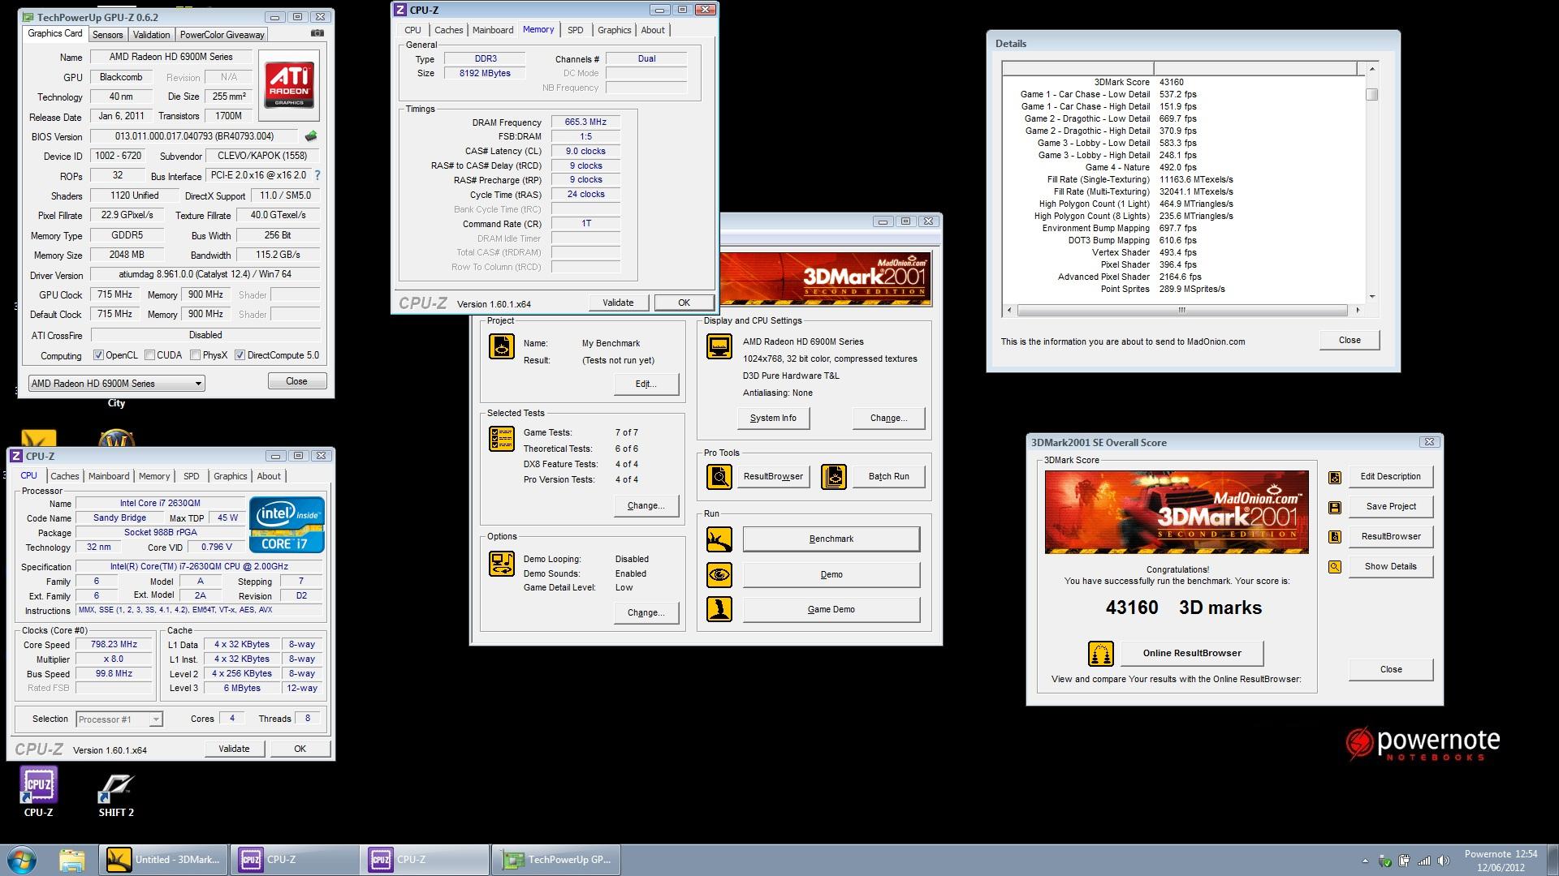Switch to Sensors tab in GPU-Z
The width and height of the screenshot is (1559, 876).
pyautogui.click(x=107, y=35)
